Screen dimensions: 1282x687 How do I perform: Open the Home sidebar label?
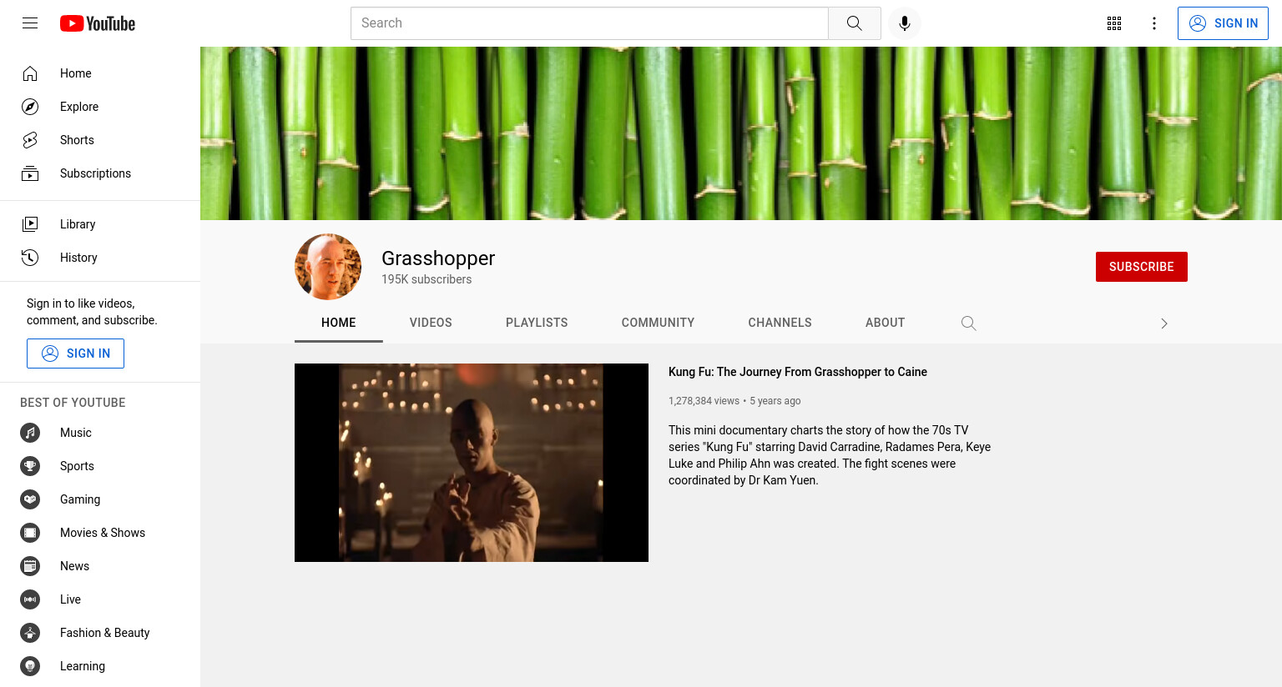point(76,73)
